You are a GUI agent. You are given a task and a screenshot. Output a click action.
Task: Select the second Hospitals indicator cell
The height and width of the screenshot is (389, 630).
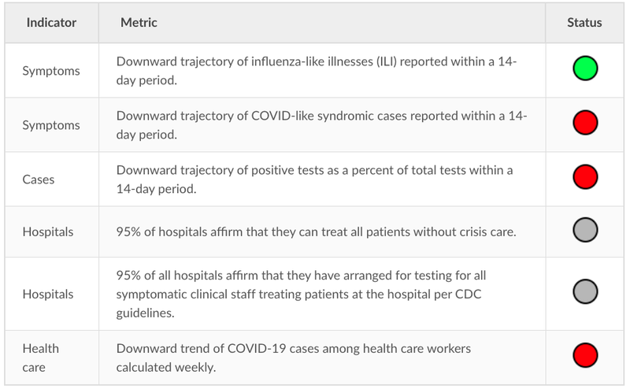(x=52, y=294)
